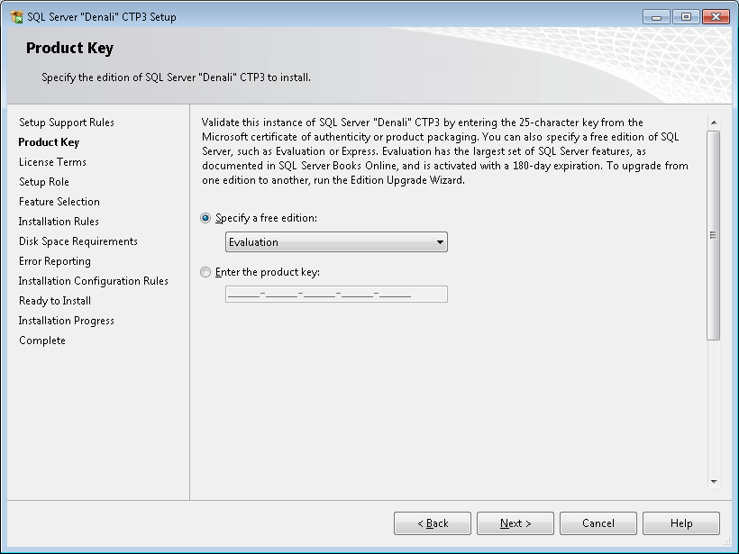Select 'License Terms' in the step list
The height and width of the screenshot is (554, 739).
pyautogui.click(x=52, y=162)
